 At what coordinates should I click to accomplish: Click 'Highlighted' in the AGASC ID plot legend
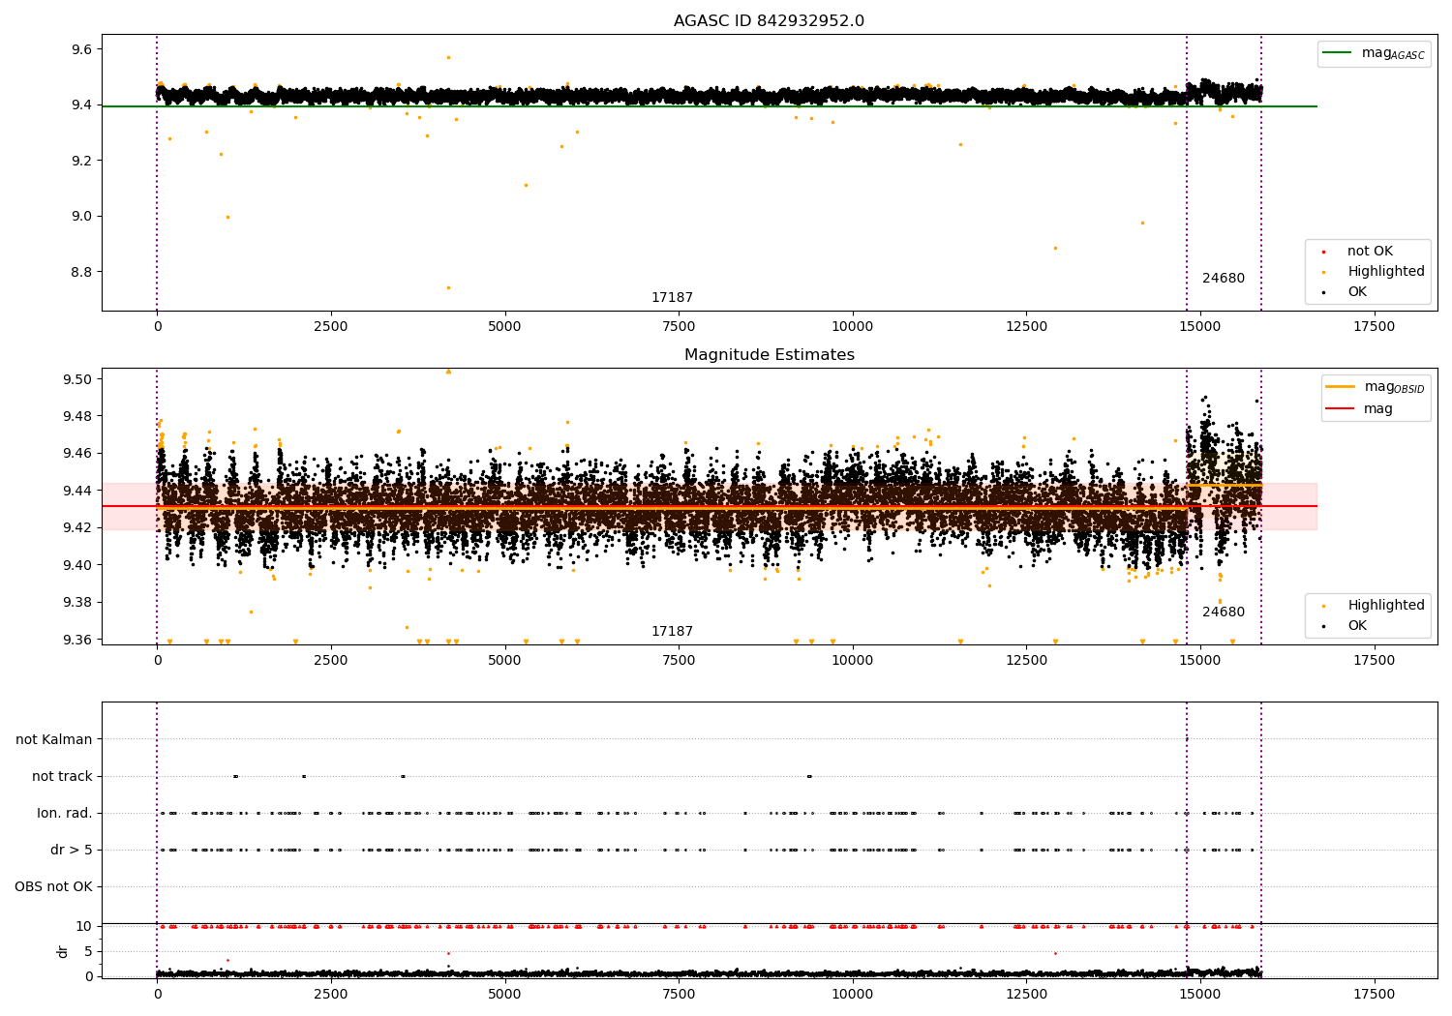1386,272
